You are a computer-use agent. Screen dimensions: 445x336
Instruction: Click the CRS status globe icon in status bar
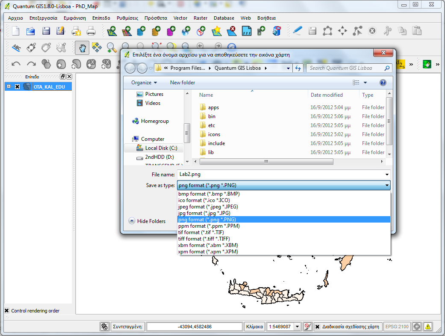pyautogui.click(x=417, y=327)
